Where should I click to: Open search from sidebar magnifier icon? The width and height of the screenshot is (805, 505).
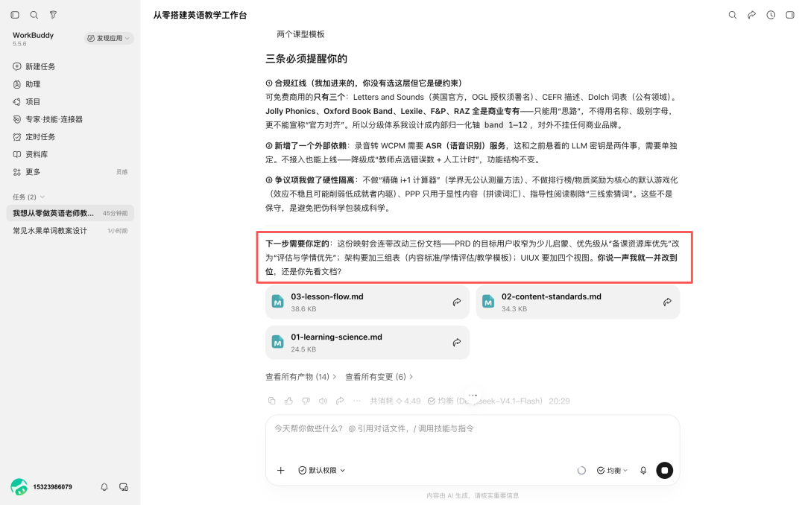(x=34, y=15)
